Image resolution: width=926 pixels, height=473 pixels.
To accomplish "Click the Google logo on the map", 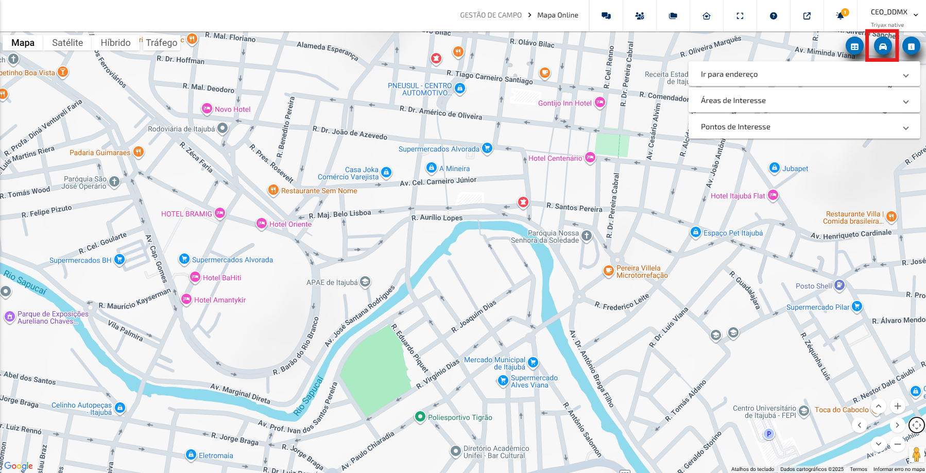I will coord(19,466).
